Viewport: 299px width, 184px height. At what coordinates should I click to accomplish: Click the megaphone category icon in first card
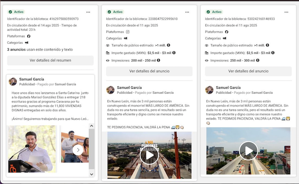click(26, 43)
